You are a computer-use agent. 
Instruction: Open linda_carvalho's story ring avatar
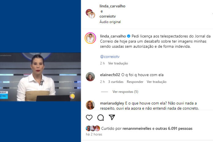coord(90,38)
